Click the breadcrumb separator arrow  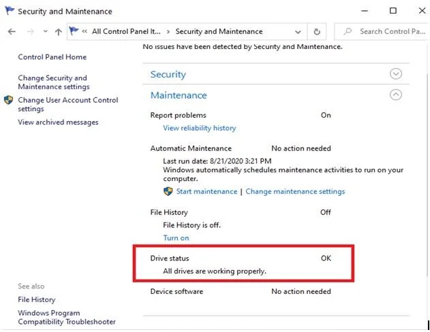(168, 32)
